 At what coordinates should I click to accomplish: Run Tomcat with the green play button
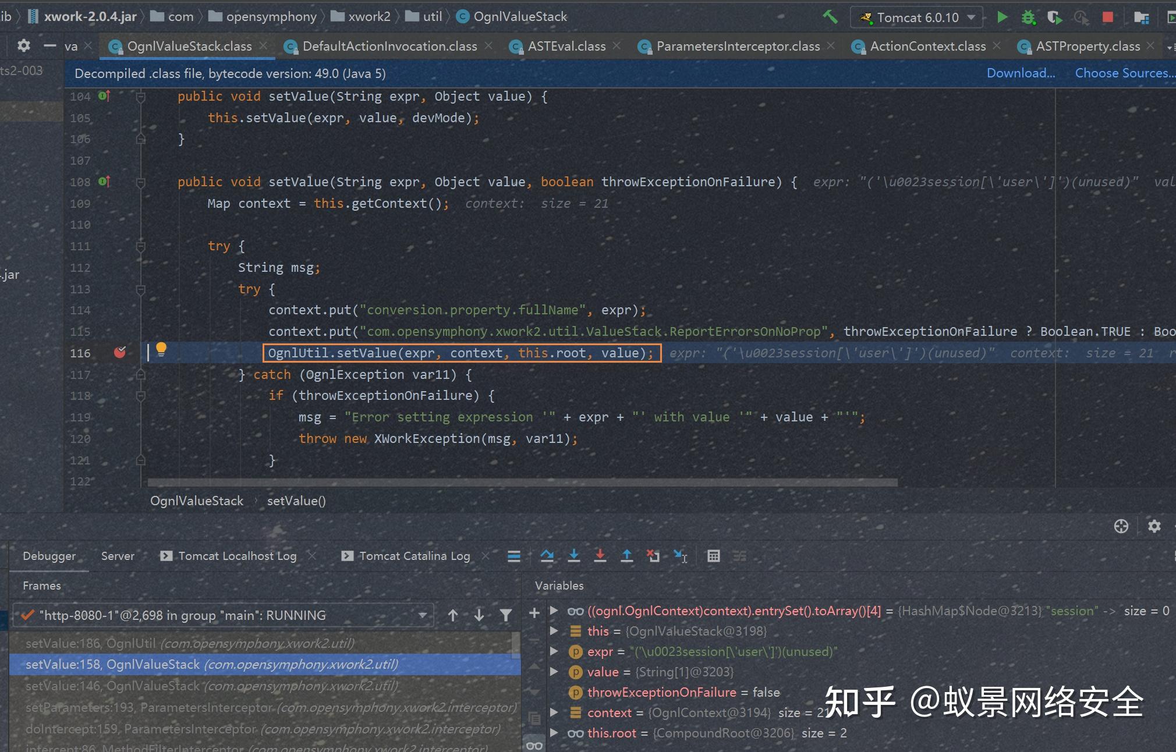tap(1002, 17)
